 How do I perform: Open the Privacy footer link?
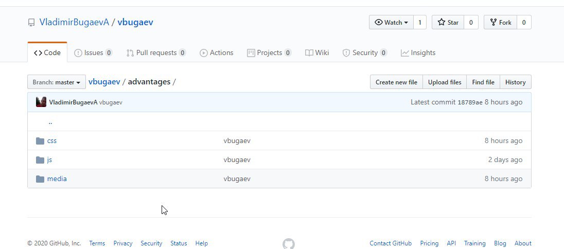123,243
